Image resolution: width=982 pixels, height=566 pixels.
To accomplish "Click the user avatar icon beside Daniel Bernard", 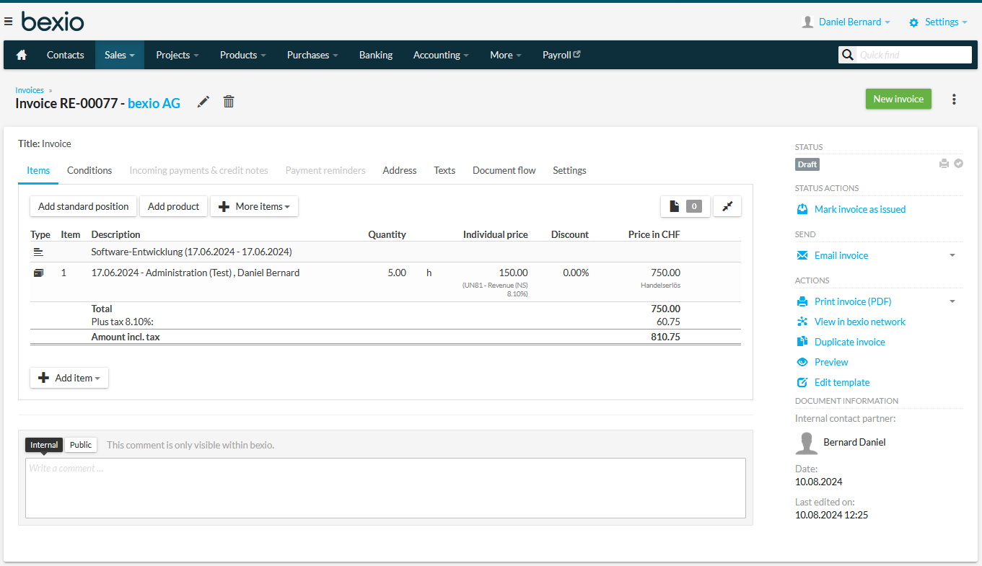I will tap(808, 22).
